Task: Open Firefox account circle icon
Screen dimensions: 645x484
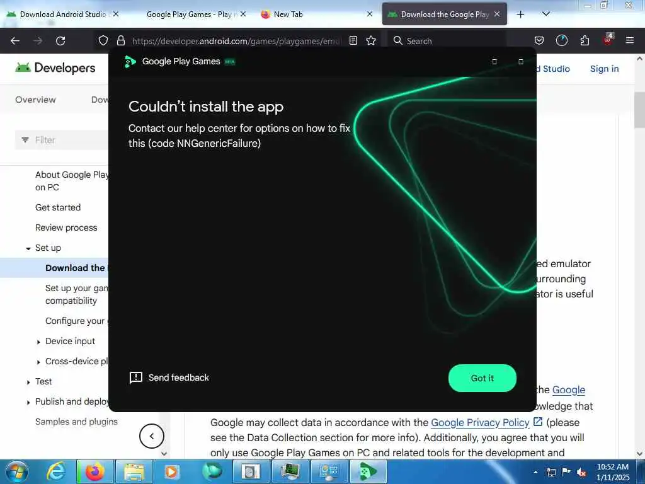Action: coord(561,40)
